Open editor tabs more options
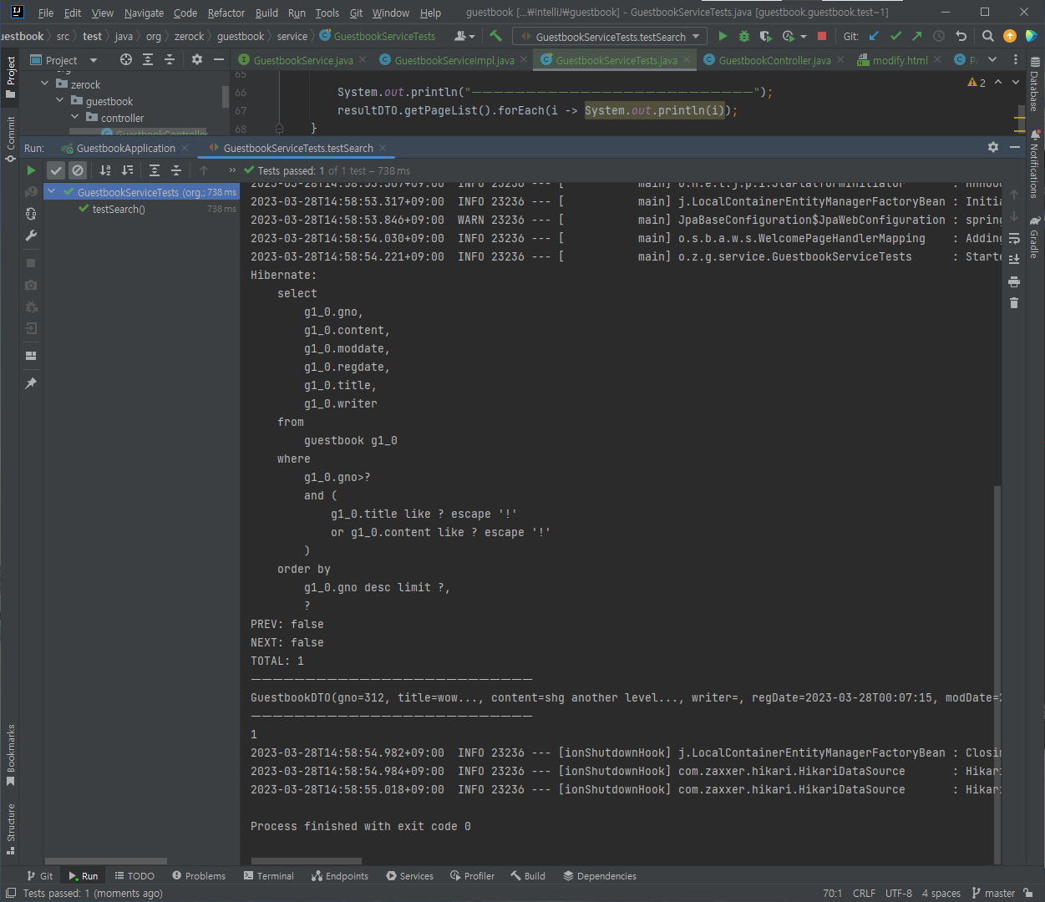The height and width of the screenshot is (902, 1045). tap(1016, 60)
